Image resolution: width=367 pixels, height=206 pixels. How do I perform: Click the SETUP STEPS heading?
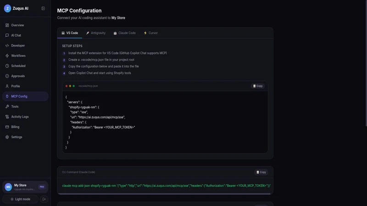[72, 46]
